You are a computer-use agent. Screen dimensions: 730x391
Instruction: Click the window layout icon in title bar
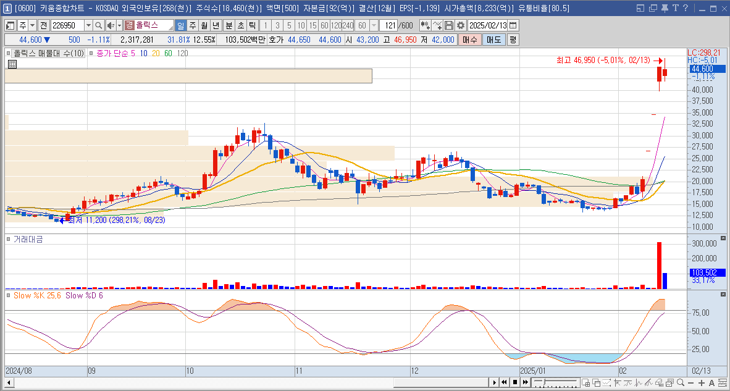640,8
